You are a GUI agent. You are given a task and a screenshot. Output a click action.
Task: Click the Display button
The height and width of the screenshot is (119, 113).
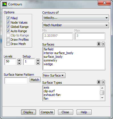[x=28, y=112]
